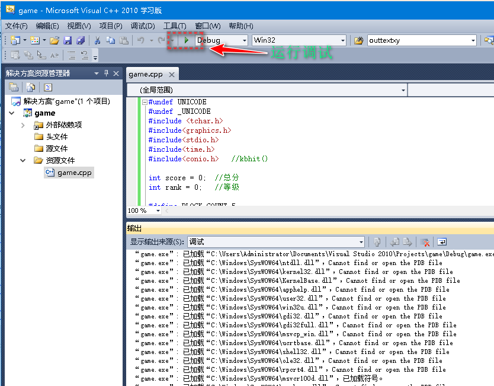Click the Paste clipboard icon
This screenshot has height=386, width=494.
[124, 40]
